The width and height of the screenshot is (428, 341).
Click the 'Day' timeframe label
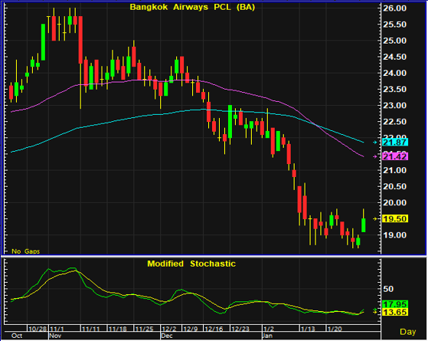(x=408, y=332)
